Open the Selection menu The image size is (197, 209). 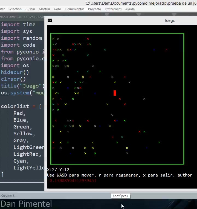15,9
